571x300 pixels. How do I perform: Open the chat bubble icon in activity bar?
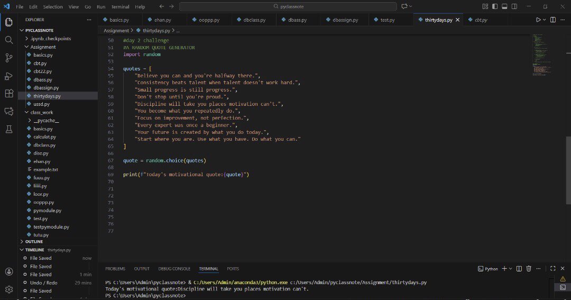click(9, 111)
